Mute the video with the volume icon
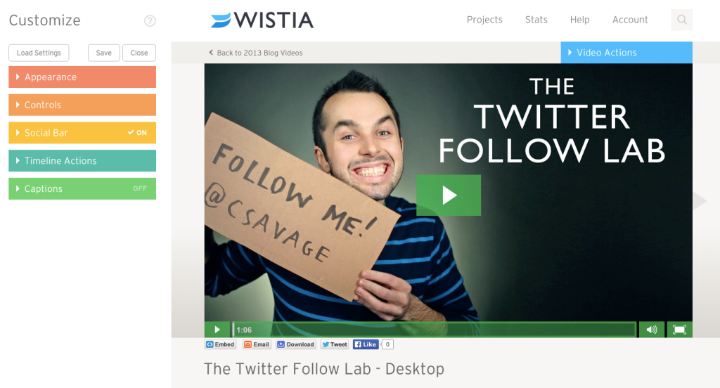The width and height of the screenshot is (720, 388). 652,329
